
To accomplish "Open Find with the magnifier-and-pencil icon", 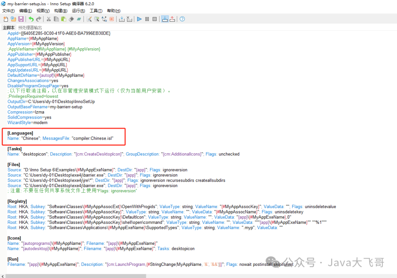I will point(89,19).
